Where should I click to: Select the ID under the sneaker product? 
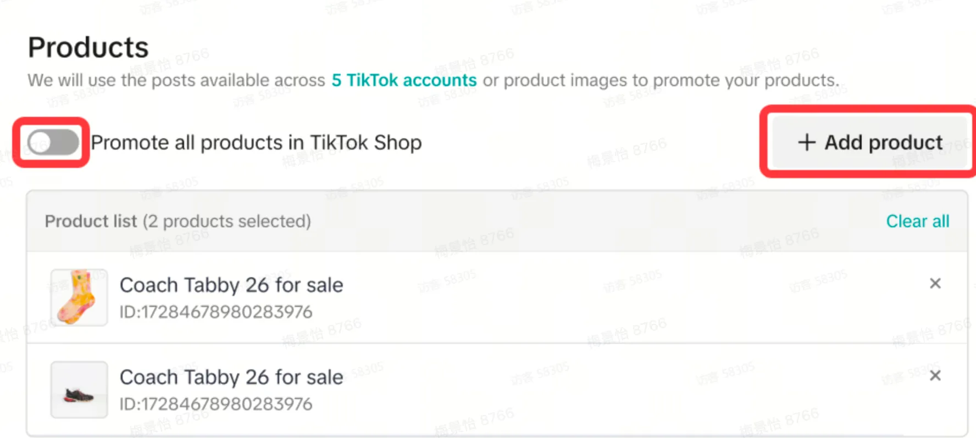click(217, 404)
